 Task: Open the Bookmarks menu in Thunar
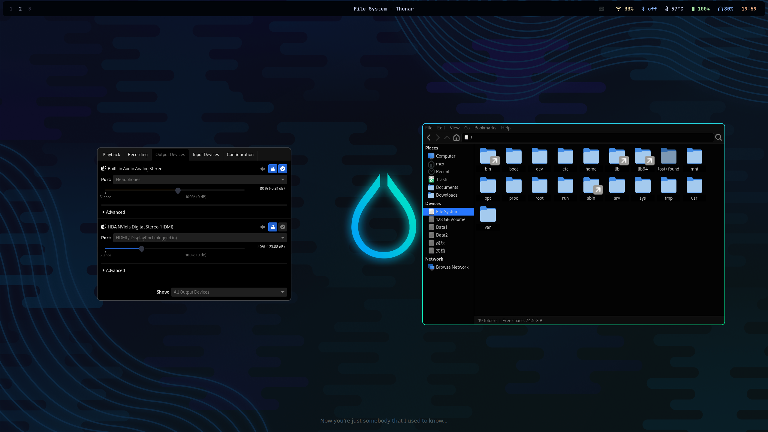tap(485, 128)
